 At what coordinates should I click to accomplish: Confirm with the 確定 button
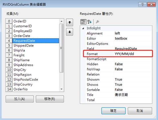[x=113, y=111]
